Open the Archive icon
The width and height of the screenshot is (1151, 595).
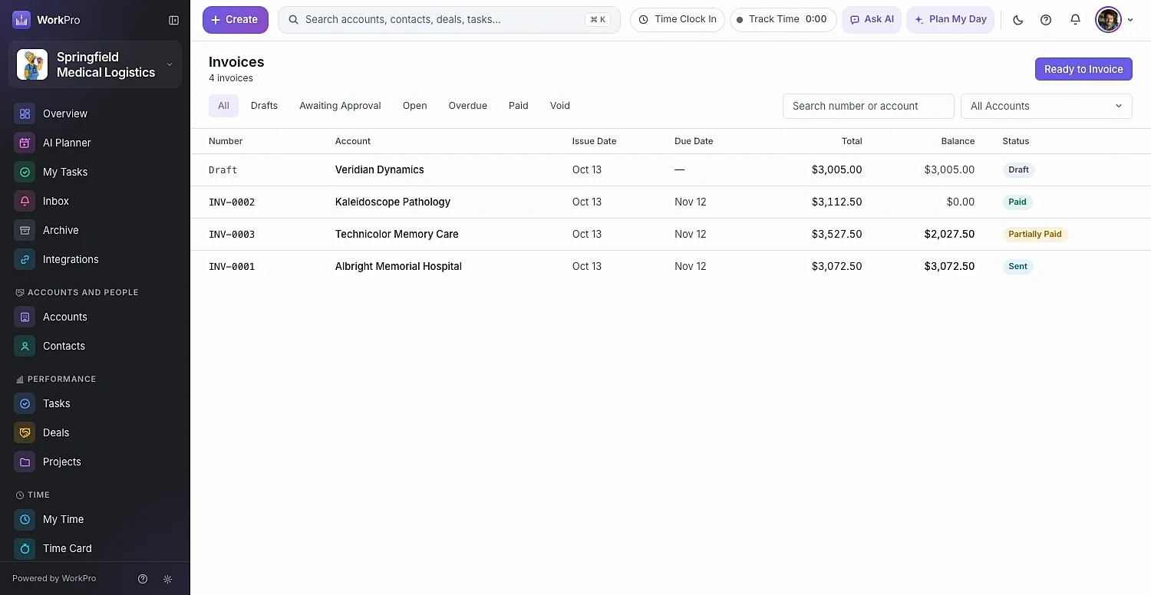[25, 230]
